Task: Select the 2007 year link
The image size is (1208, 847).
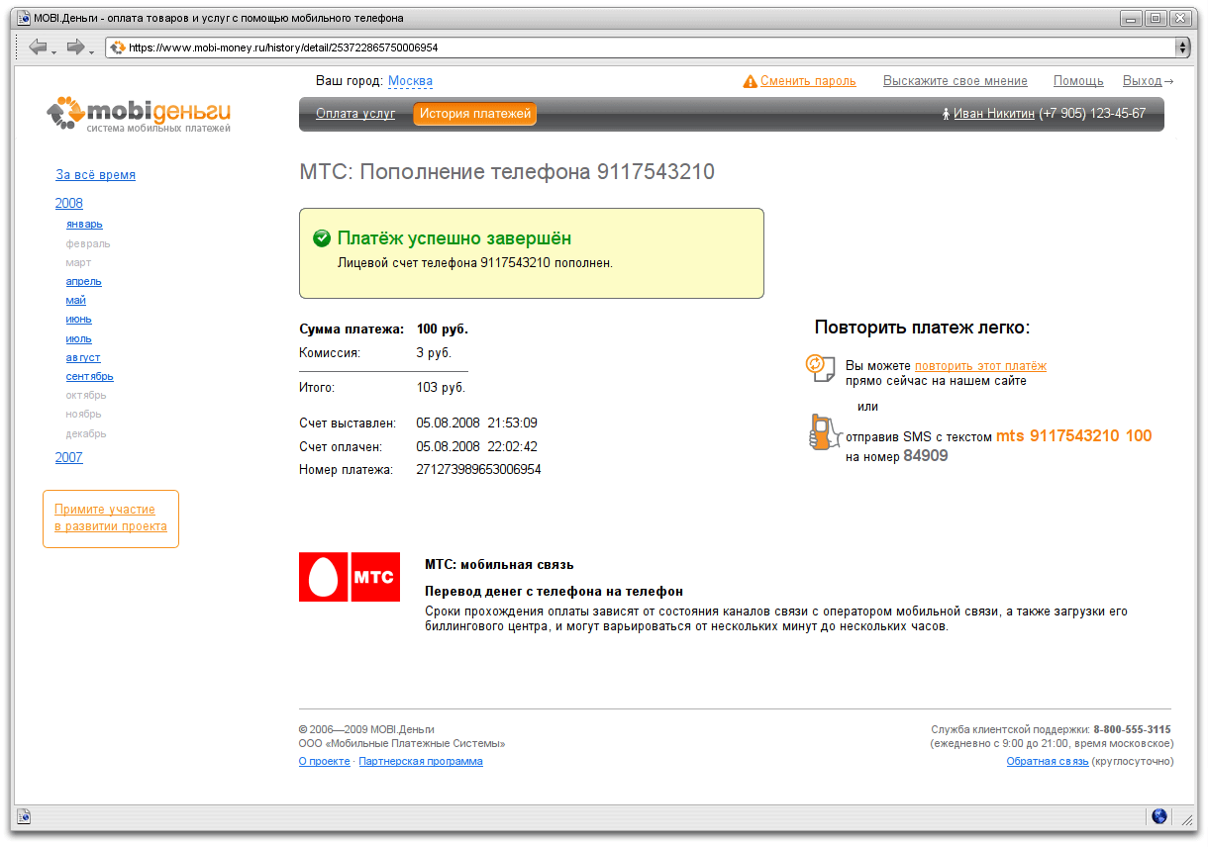Action: [x=69, y=458]
